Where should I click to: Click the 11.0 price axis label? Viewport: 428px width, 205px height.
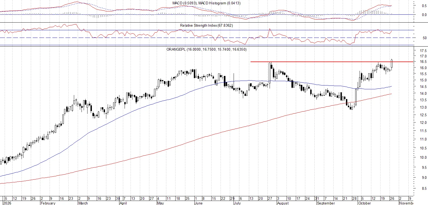[x=423, y=139]
